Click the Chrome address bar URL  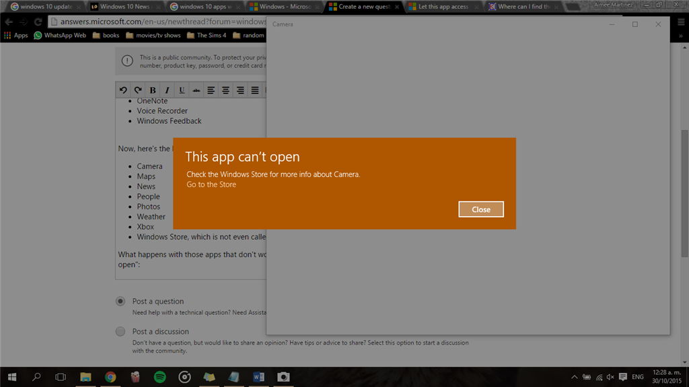pyautogui.click(x=163, y=22)
